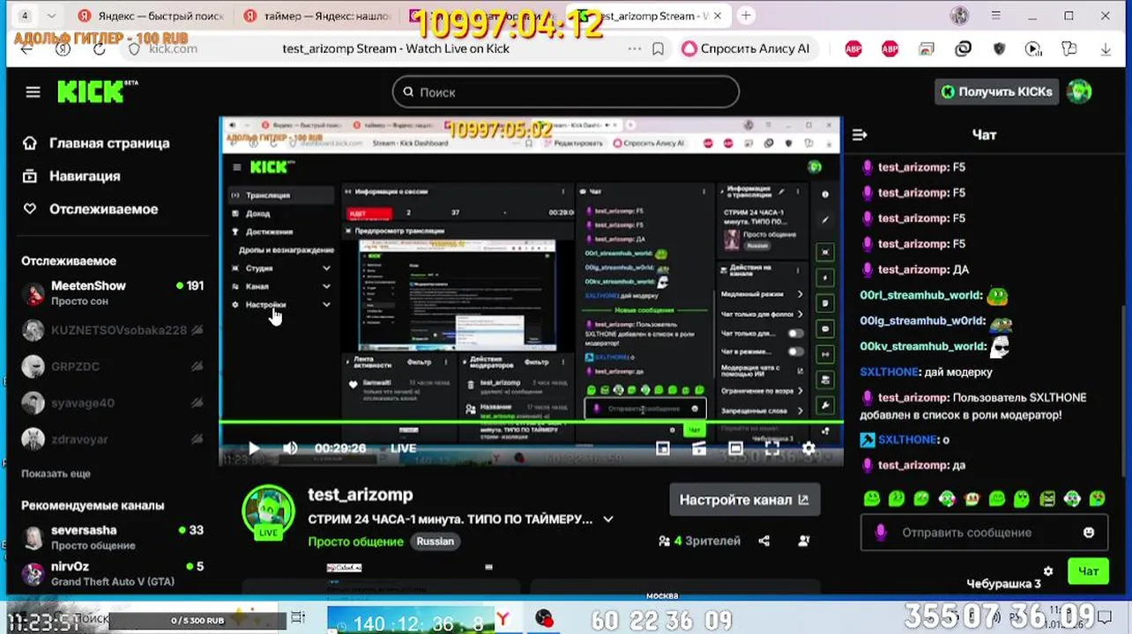Close the test_arizomp Stream tab
1132x634 pixels.
click(x=718, y=16)
